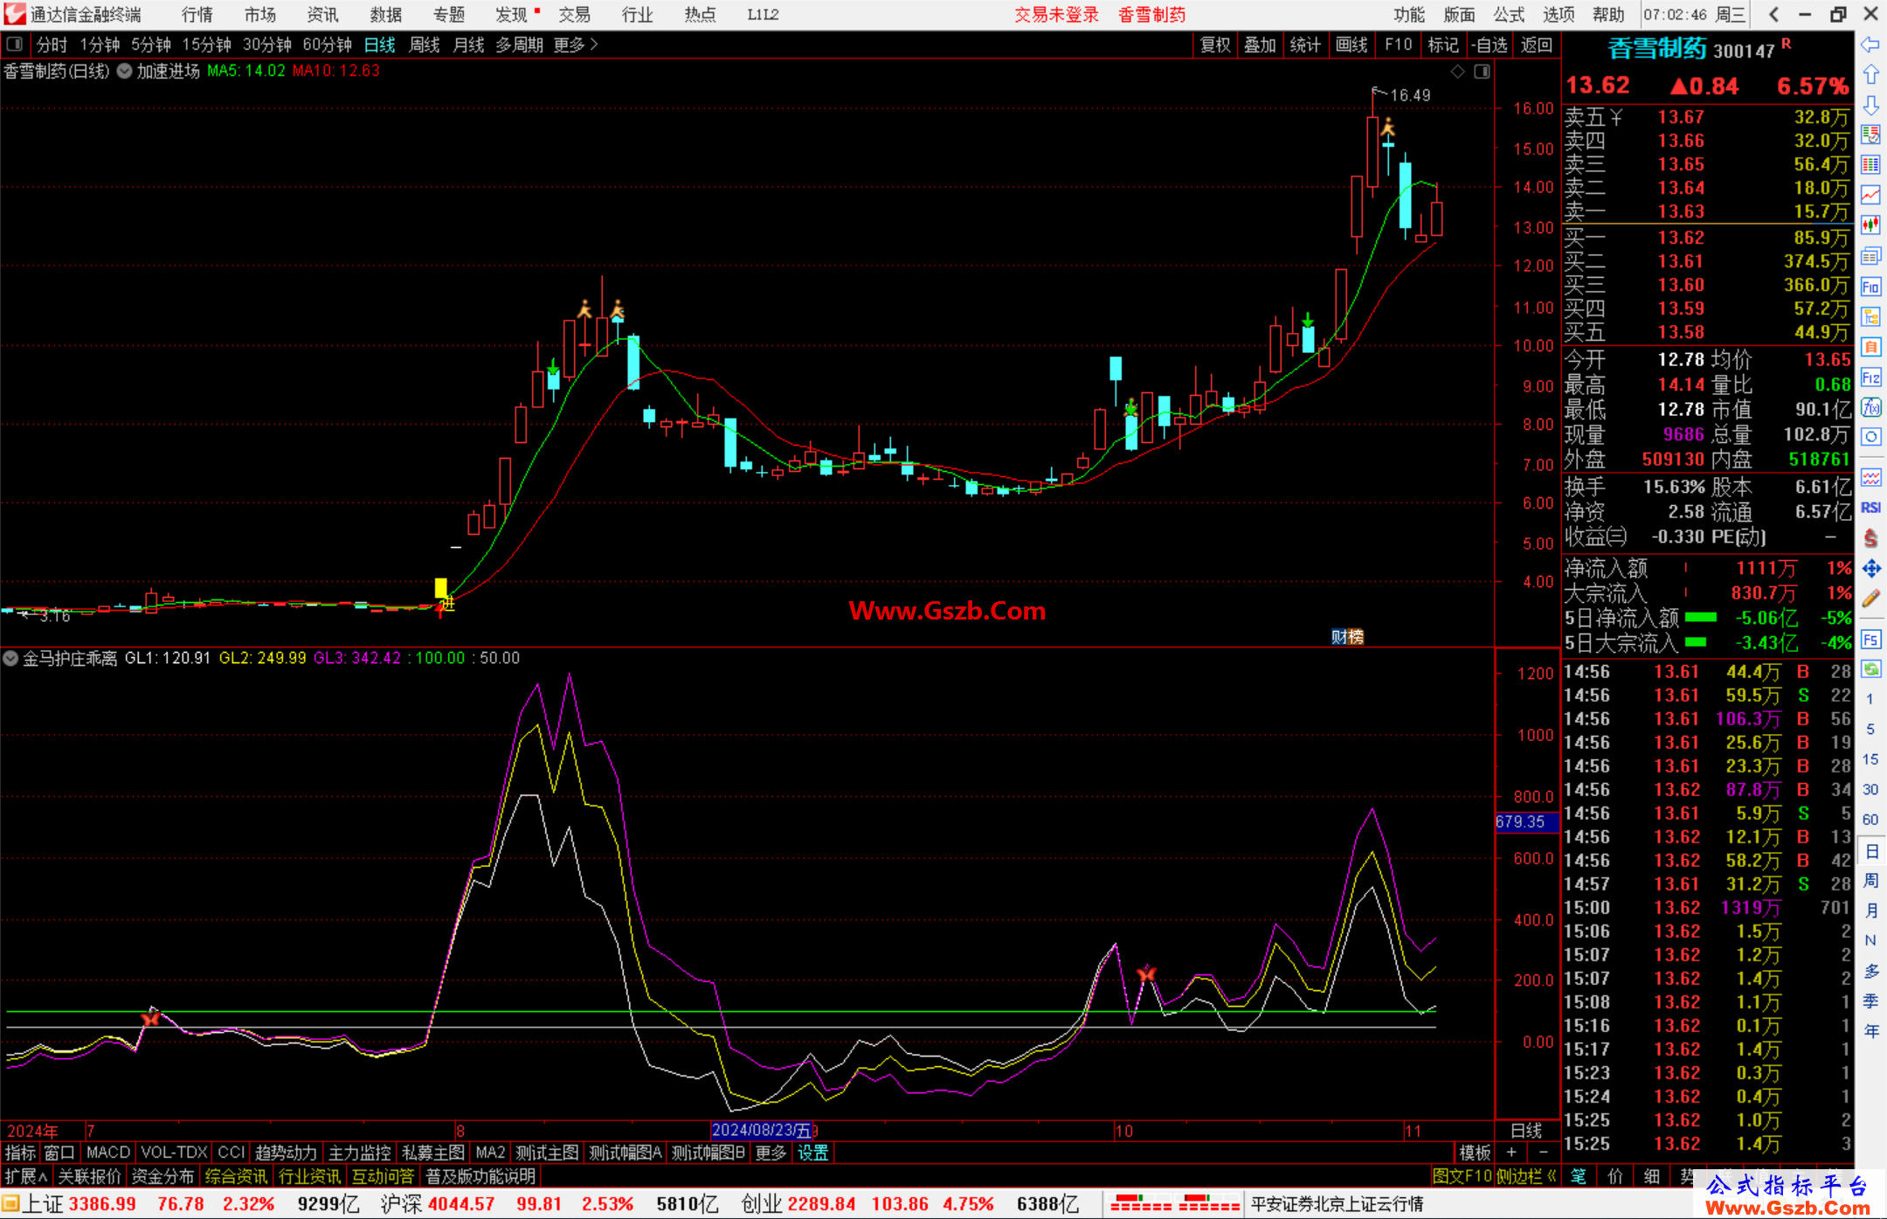This screenshot has height=1219, width=1887.
Task: Click the 笔 tick-detail tab below trades
Action: (x=1578, y=1176)
